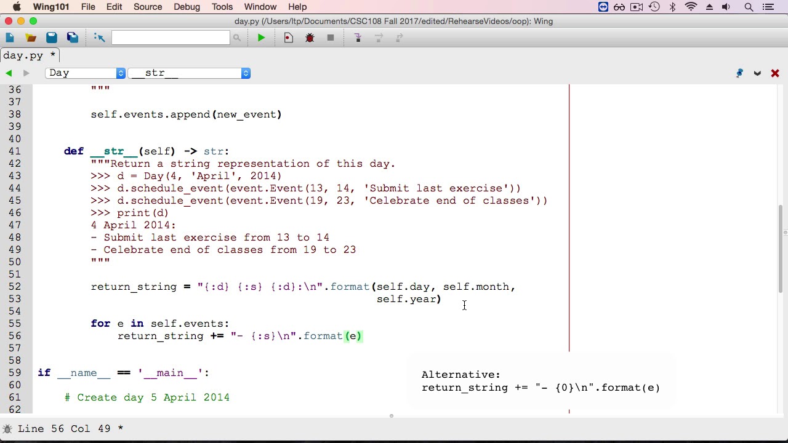Screen dimensions: 788x443
Task: Open the Day class dropdown
Action: coord(86,73)
